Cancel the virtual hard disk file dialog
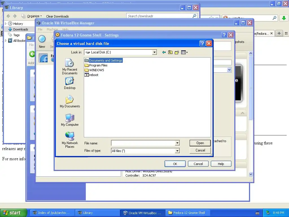Viewport: 289px width, 217px height. click(x=200, y=150)
